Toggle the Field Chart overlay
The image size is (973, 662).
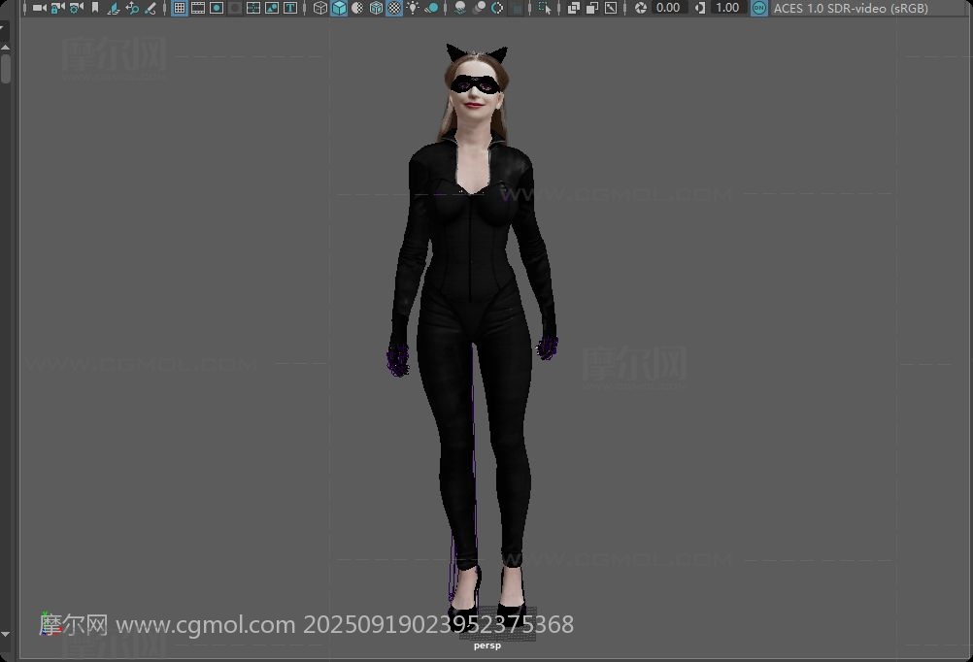[253, 8]
